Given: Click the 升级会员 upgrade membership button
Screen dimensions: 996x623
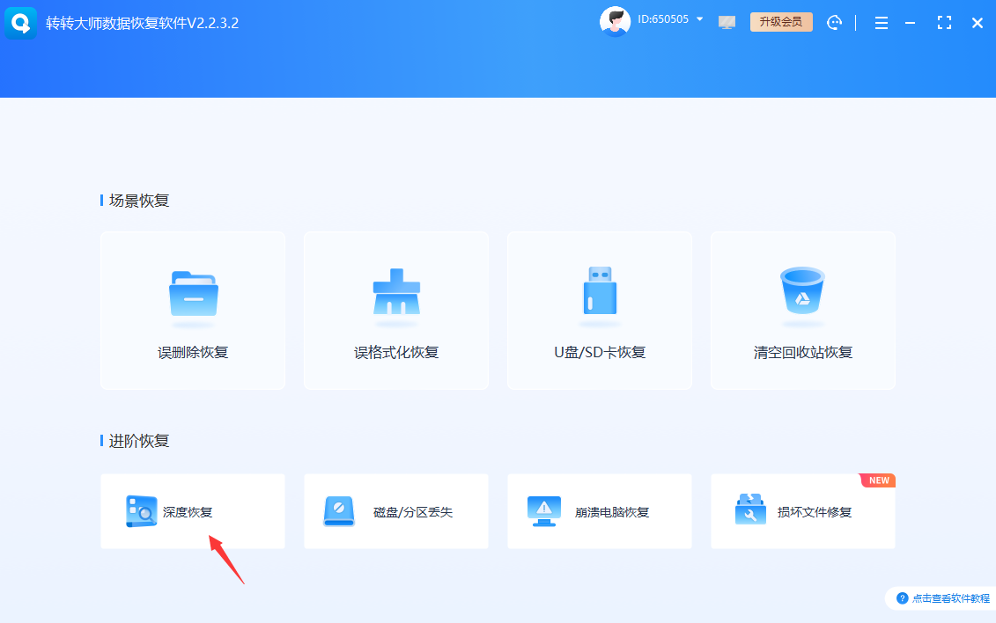Looking at the screenshot, I should tap(781, 21).
